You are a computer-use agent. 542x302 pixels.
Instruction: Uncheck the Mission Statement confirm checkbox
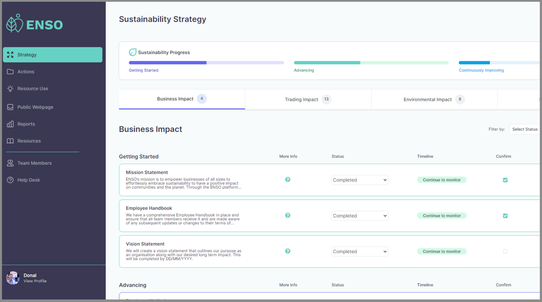click(x=505, y=180)
